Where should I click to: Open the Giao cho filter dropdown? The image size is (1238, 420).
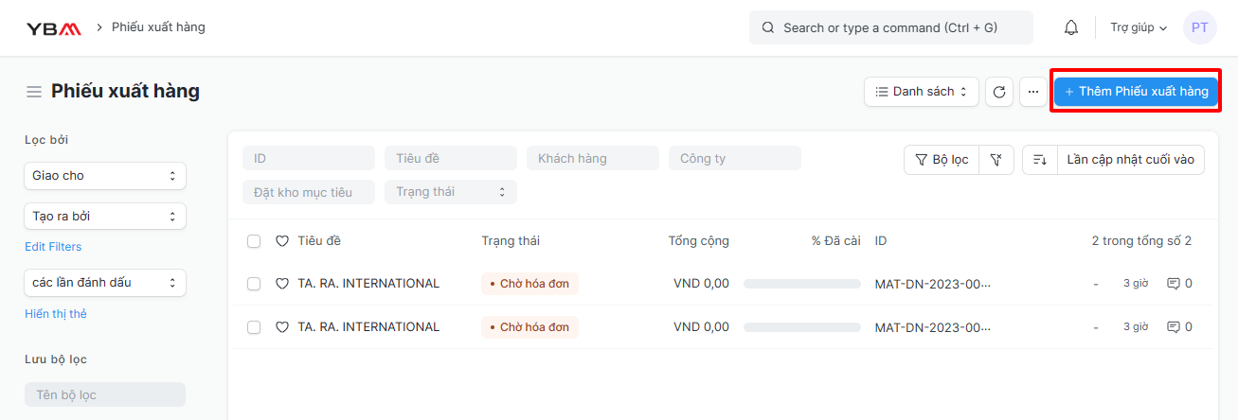[x=105, y=176]
